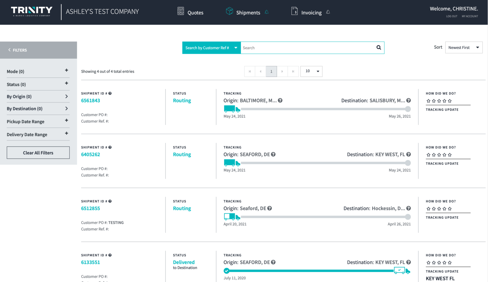Click the delivered truck icon for shipment 6133551
Image resolution: width=488 pixels, height=282 pixels.
402,271
